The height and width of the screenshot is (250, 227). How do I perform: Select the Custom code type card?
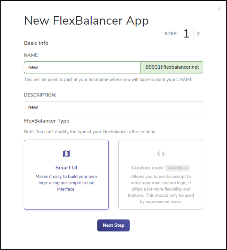coord(161,175)
